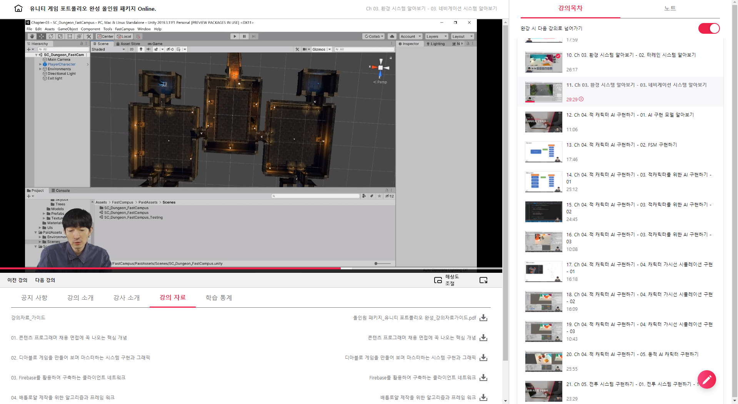Select Unity Move tool in toolbar

click(41, 36)
